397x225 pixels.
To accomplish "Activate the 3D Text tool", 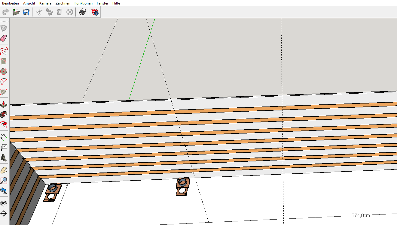I will pos(4,158).
